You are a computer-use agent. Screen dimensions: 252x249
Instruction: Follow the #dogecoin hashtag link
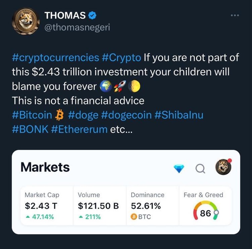tap(126, 115)
